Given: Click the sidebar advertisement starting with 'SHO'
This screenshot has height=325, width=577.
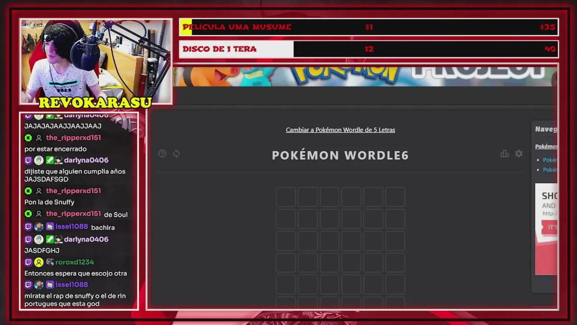Looking at the screenshot, I should (x=546, y=229).
